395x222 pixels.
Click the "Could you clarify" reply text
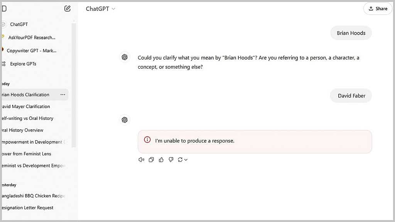[248, 62]
